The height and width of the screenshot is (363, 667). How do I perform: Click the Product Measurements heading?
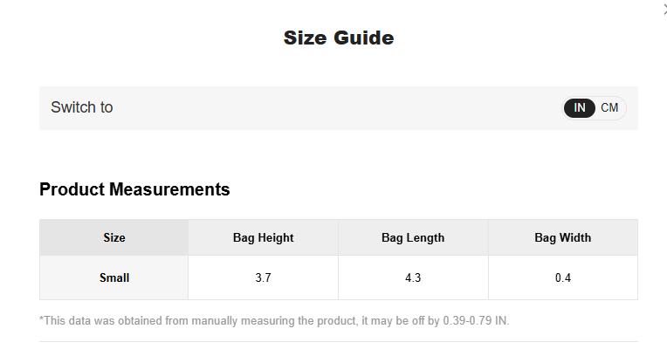134,189
